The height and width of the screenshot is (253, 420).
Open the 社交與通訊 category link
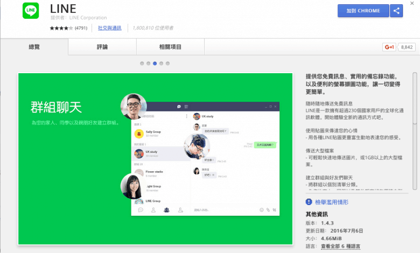point(109,28)
